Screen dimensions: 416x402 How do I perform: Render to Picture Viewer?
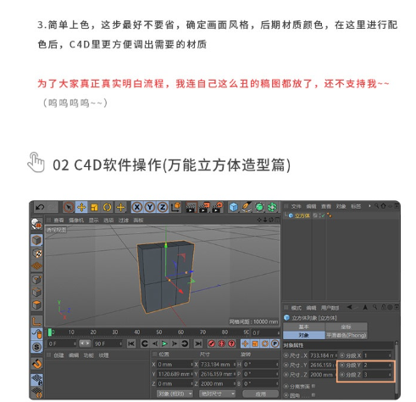(x=204, y=208)
